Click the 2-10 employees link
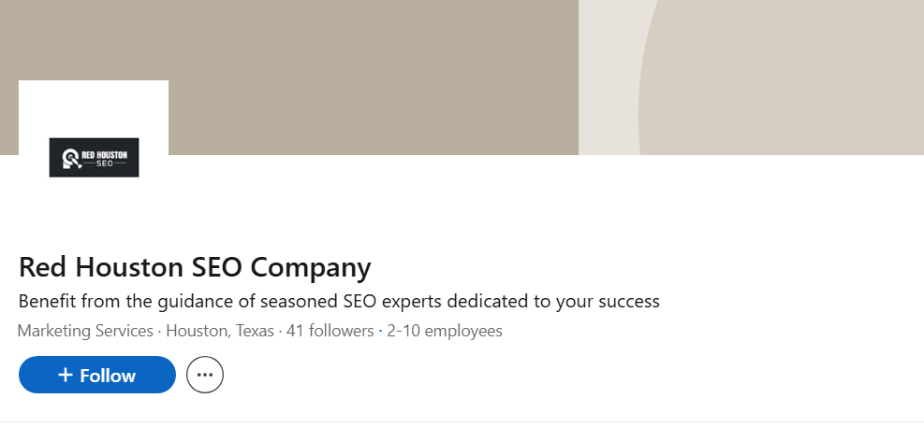This screenshot has height=441, width=924. point(445,331)
